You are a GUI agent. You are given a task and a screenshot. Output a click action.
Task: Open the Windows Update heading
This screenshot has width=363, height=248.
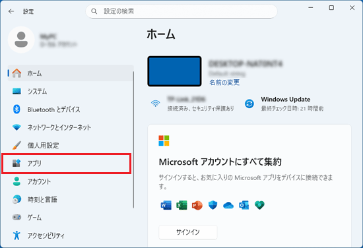point(286,99)
